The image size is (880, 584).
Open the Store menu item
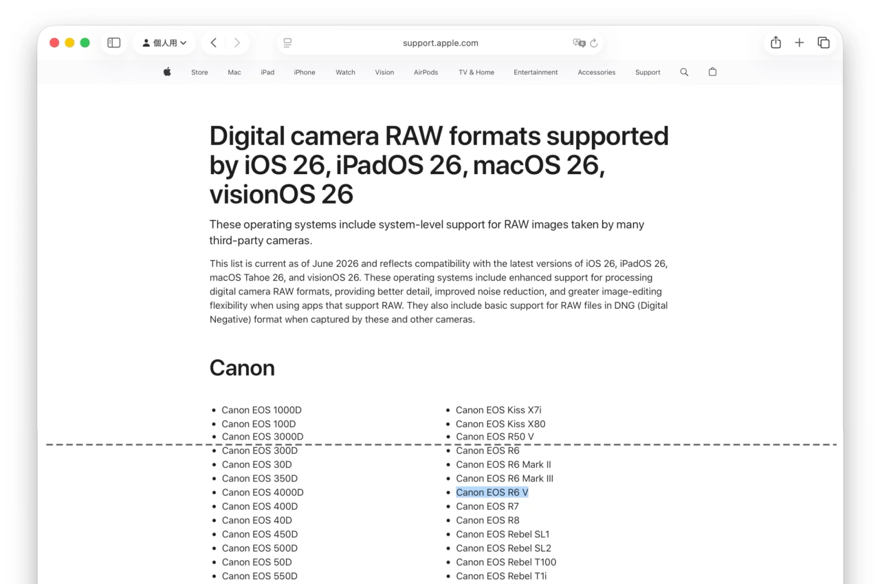[199, 72]
